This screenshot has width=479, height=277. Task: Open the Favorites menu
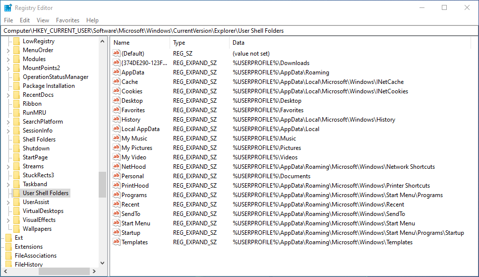tap(67, 20)
